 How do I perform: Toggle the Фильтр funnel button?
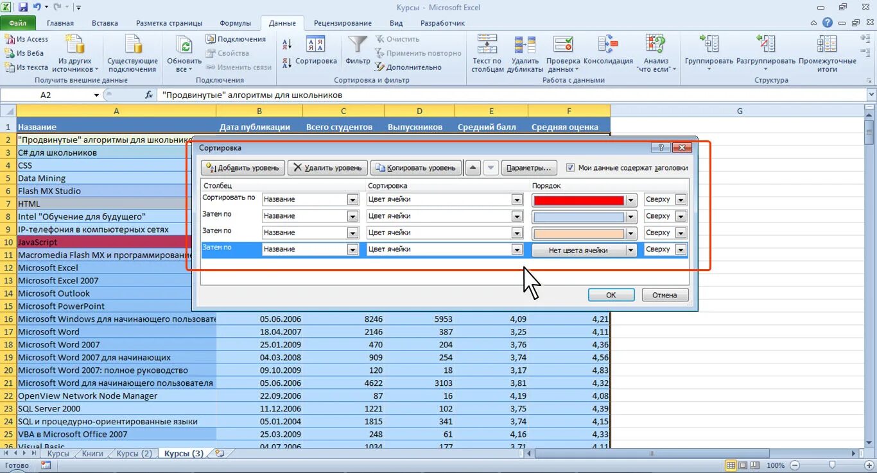point(358,51)
